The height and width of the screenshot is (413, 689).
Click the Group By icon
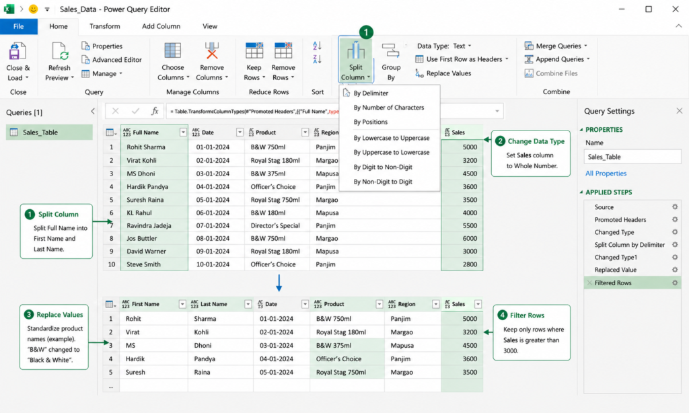tap(391, 50)
